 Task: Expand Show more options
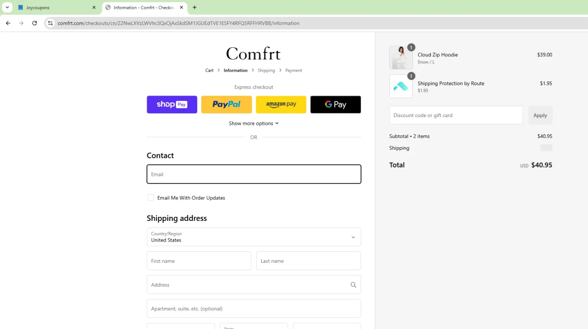click(x=254, y=123)
